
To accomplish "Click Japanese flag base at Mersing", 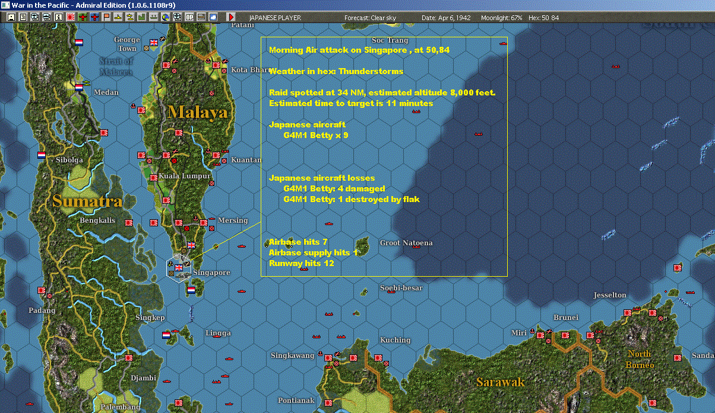I will coord(204,223).
